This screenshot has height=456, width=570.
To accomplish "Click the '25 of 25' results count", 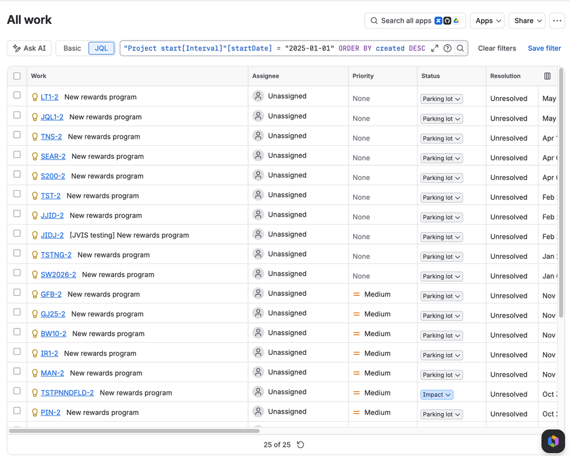I will 277,445.
